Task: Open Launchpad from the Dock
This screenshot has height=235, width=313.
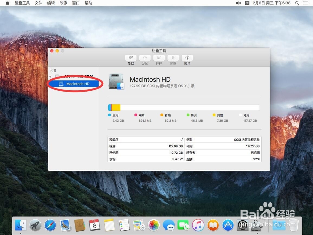Action: coord(35,225)
